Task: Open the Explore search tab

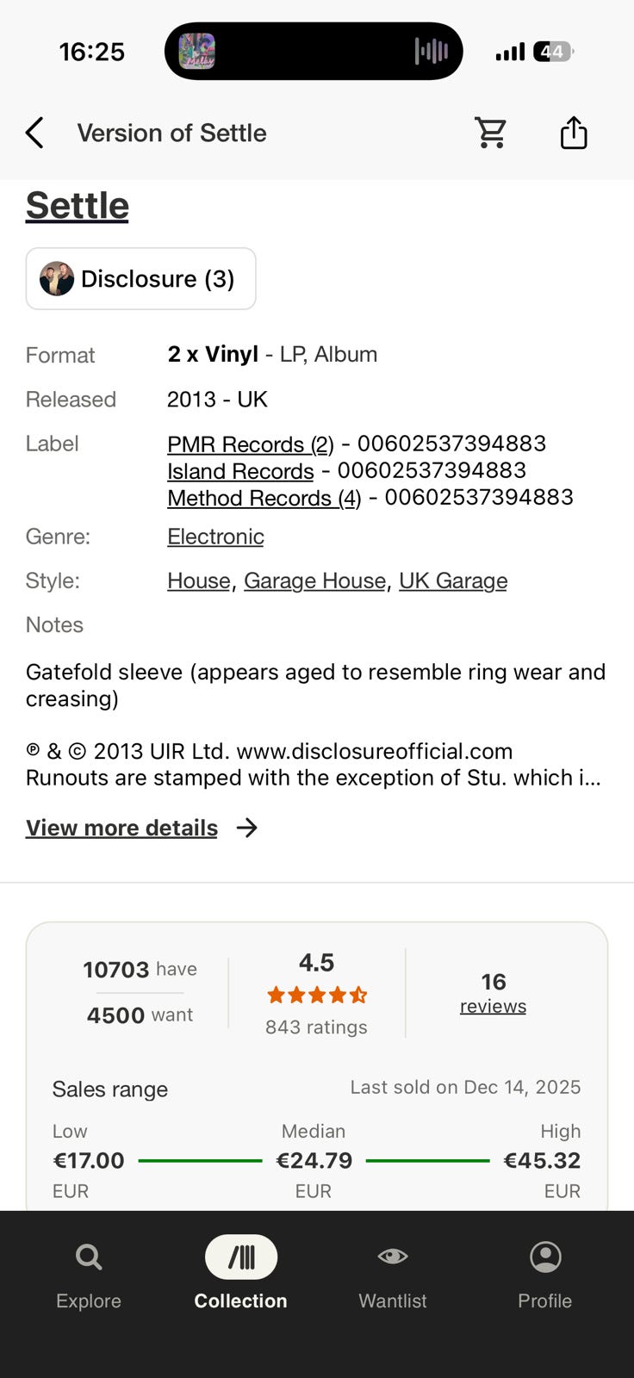Action: tap(89, 1257)
